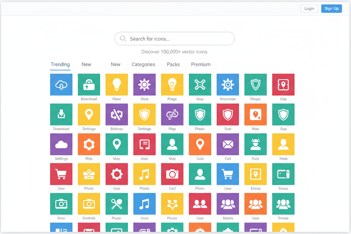The height and width of the screenshot is (234, 351).
Task: Pick the red camera icon
Action: tap(172, 174)
